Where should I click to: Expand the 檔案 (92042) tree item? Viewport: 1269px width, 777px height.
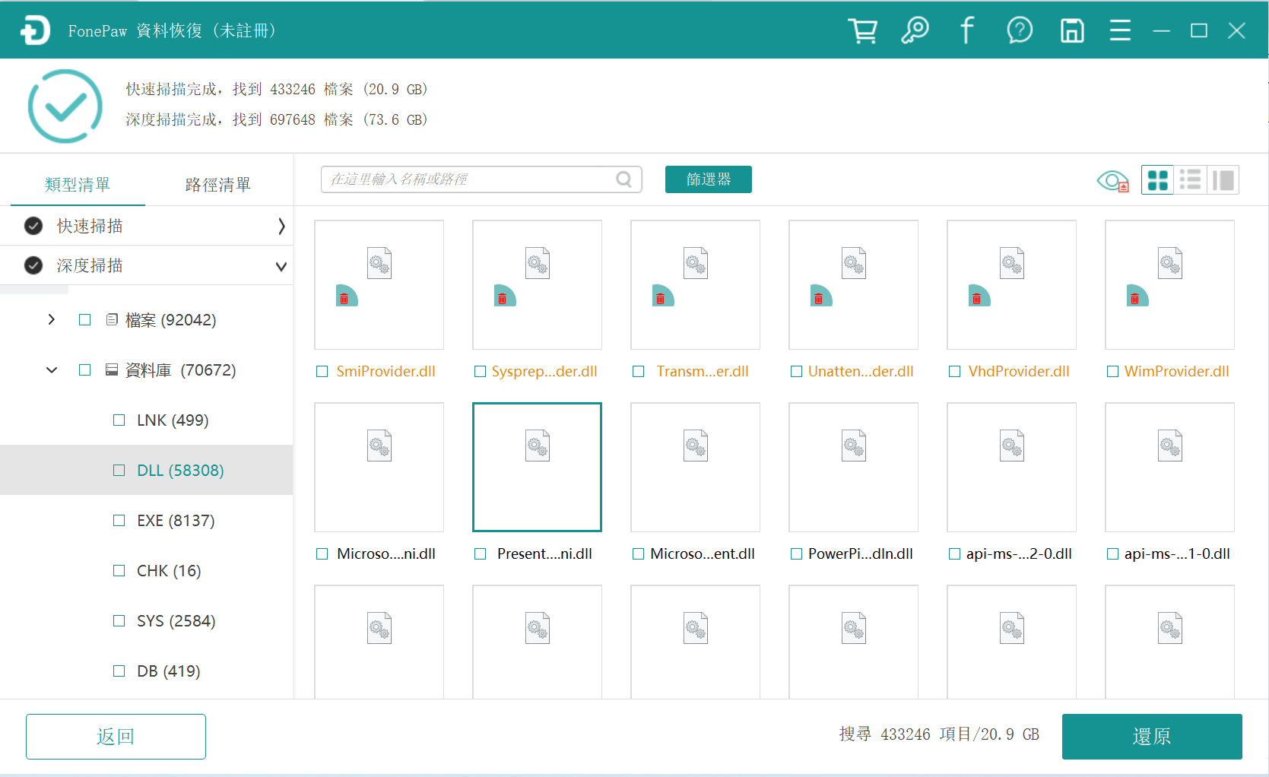click(51, 319)
